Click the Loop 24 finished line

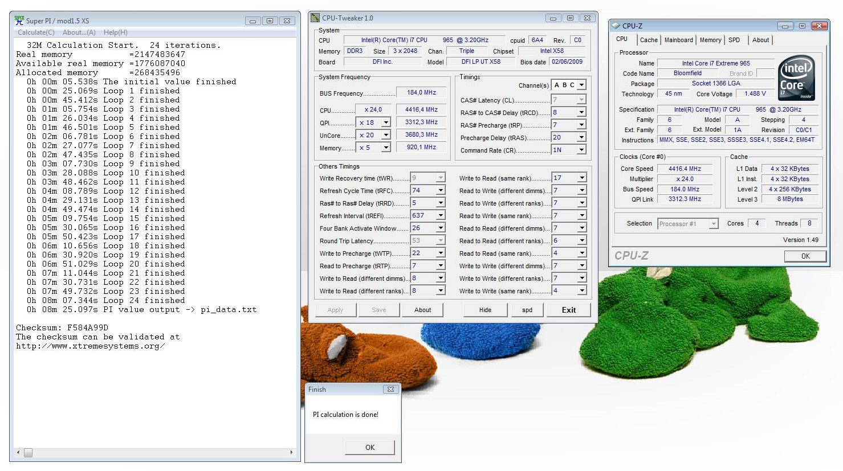pyautogui.click(x=105, y=301)
